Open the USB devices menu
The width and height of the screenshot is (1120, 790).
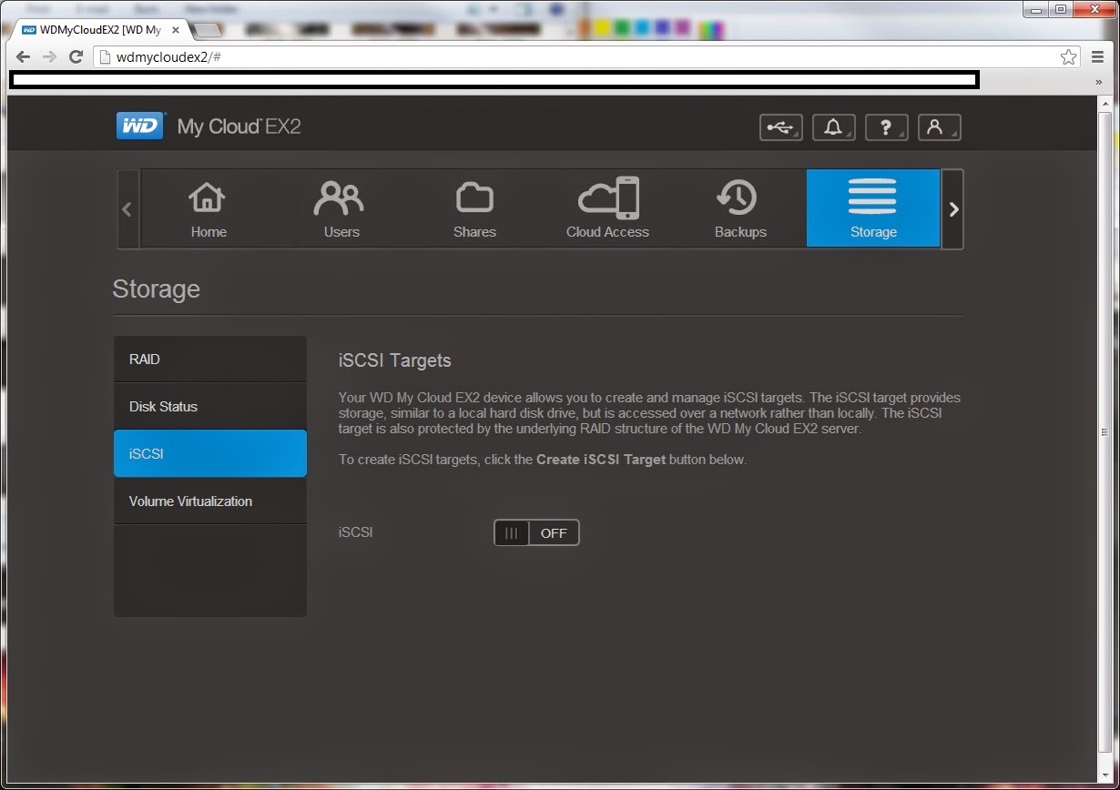click(x=781, y=127)
